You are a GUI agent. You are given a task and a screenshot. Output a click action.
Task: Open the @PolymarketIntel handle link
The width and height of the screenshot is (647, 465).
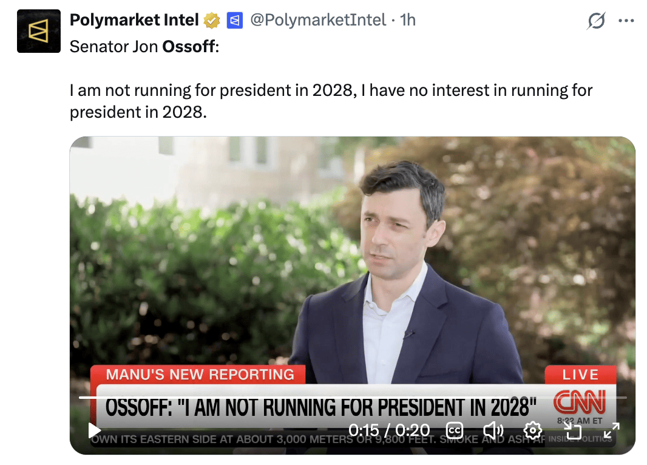point(318,20)
